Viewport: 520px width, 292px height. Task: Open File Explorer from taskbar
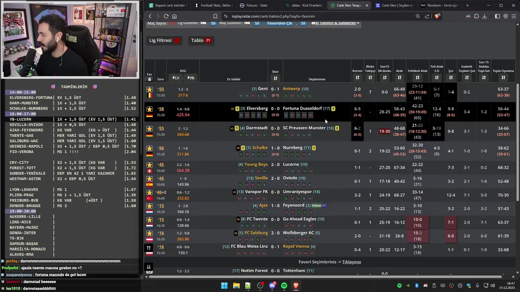(236, 286)
